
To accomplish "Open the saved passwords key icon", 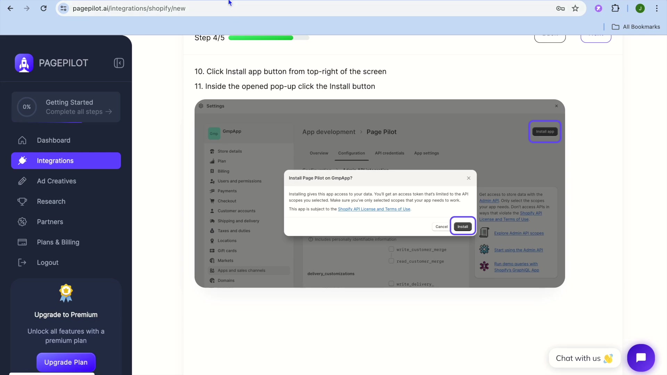I will pos(560,8).
